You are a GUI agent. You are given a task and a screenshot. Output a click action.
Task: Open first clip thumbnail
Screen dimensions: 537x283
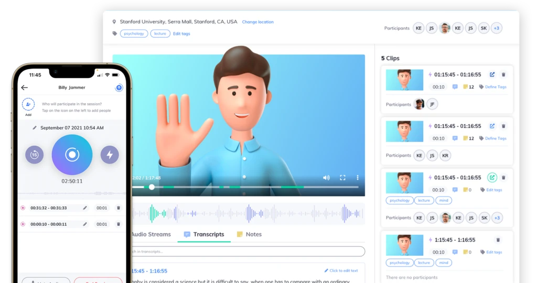tap(404, 80)
